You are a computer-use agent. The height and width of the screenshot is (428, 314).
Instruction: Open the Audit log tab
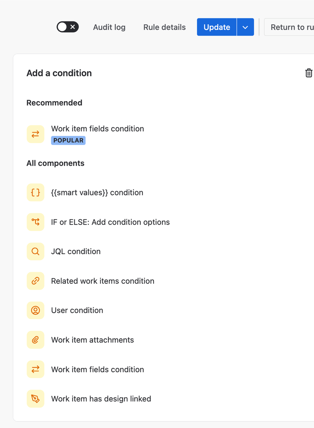click(109, 27)
